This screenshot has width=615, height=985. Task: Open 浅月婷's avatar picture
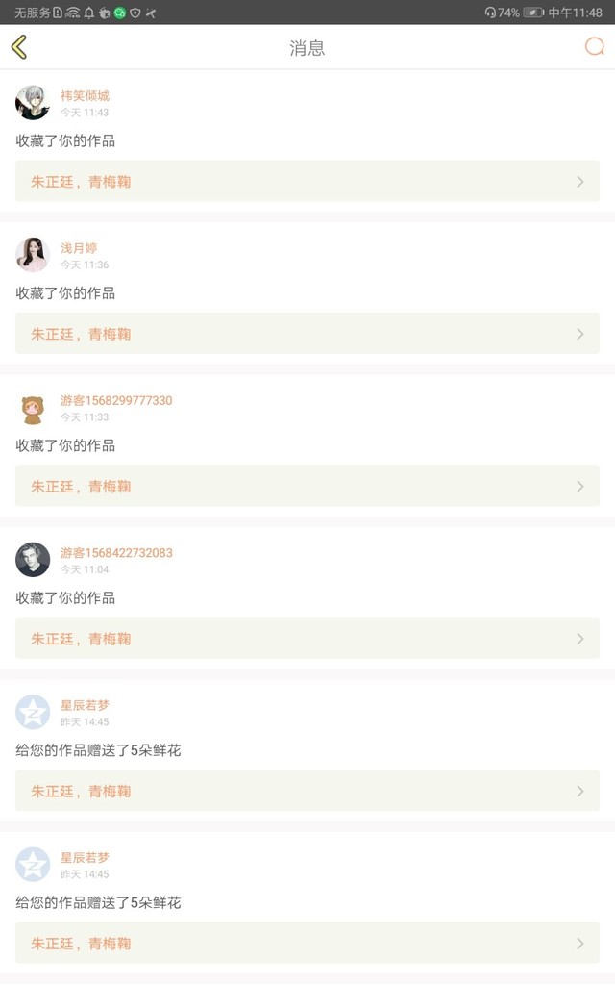[x=33, y=255]
